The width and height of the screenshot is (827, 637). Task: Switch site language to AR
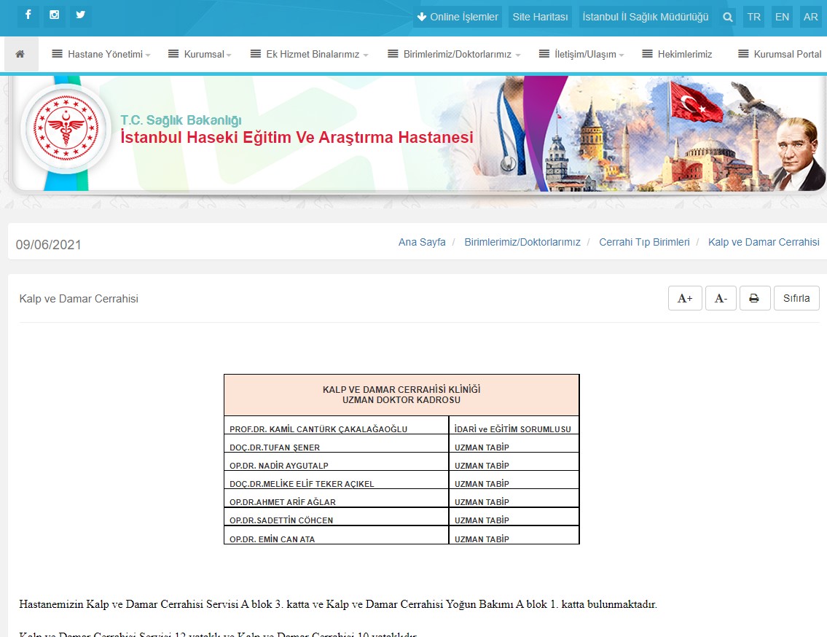click(810, 17)
